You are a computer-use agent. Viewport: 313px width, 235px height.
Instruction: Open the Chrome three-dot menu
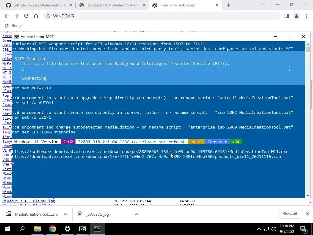coord(306,16)
